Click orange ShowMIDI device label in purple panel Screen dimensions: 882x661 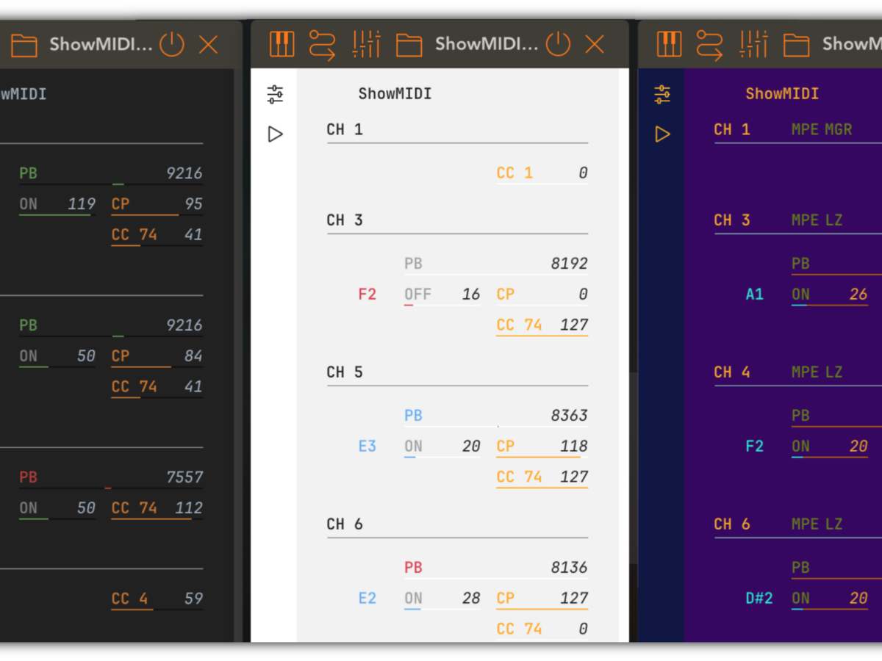tap(782, 94)
